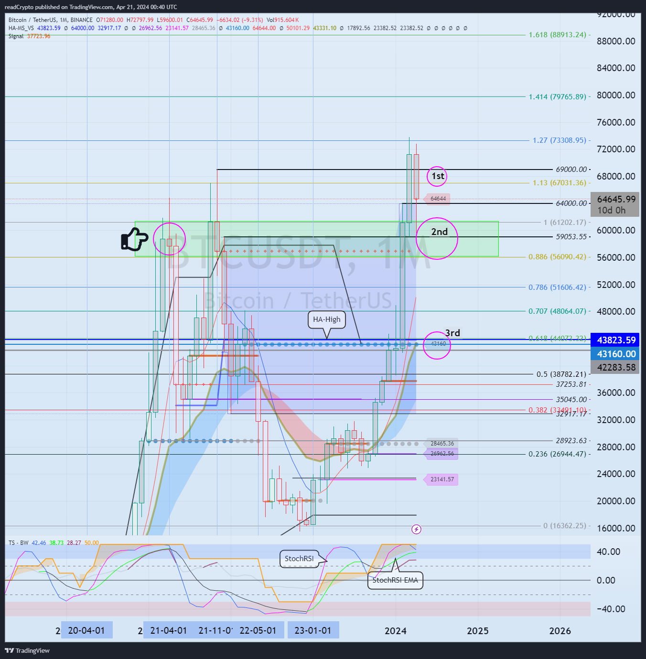Click the readCrypto published header text

click(x=91, y=7)
